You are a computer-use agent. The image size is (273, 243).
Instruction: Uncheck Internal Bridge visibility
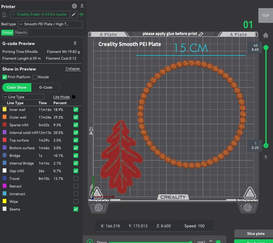tap(76, 163)
